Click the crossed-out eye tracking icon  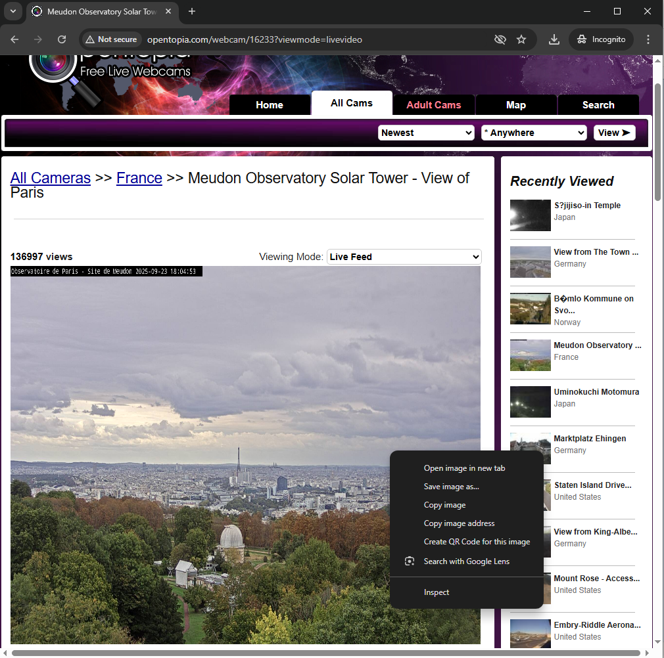500,39
